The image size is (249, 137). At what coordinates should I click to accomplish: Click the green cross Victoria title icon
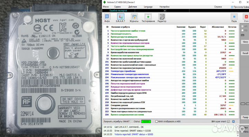click(104, 2)
